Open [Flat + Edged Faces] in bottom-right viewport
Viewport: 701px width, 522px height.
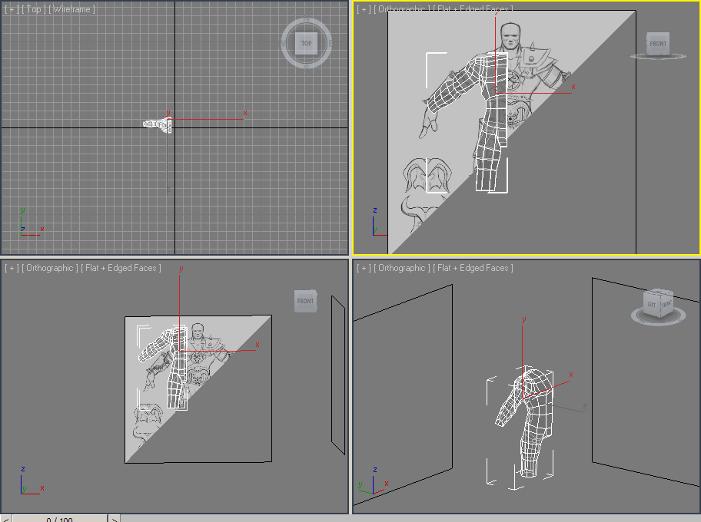click(473, 268)
